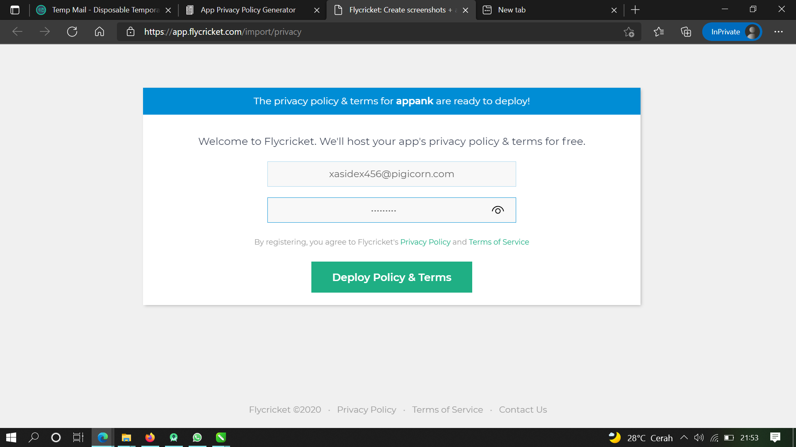Switch to the Temp Mail tab

(x=104, y=10)
